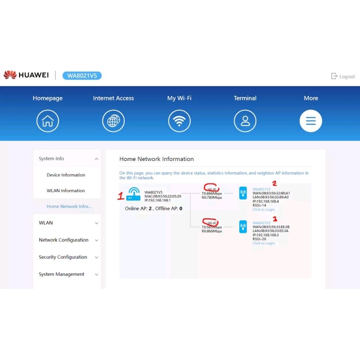Open the Homepage house icon
The width and height of the screenshot is (360, 360).
[47, 121]
